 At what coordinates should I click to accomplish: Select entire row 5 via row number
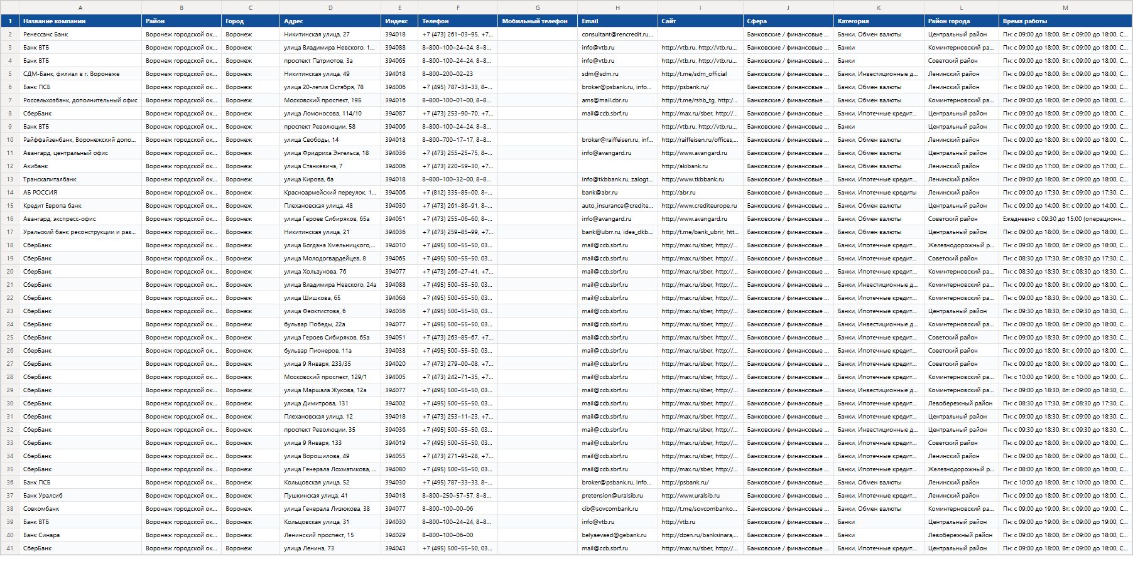tap(10, 74)
